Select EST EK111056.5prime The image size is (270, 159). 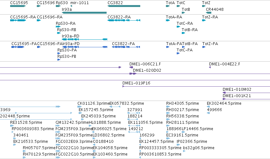point(134,126)
